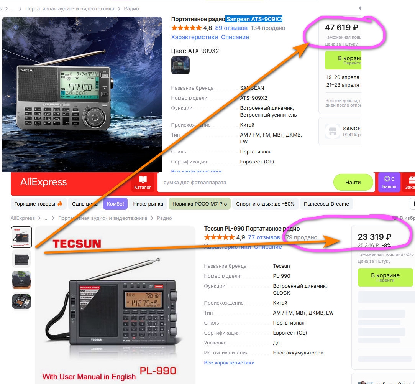415x384 pixels.
Task: Click the Sangean five-star rating icons
Action: click(x=186, y=28)
